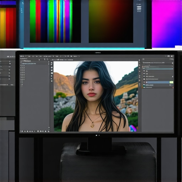Click the red marker at the right panel's bottom row
Image resolution: width=182 pixels, height=182 pixels.
coord(173,87)
